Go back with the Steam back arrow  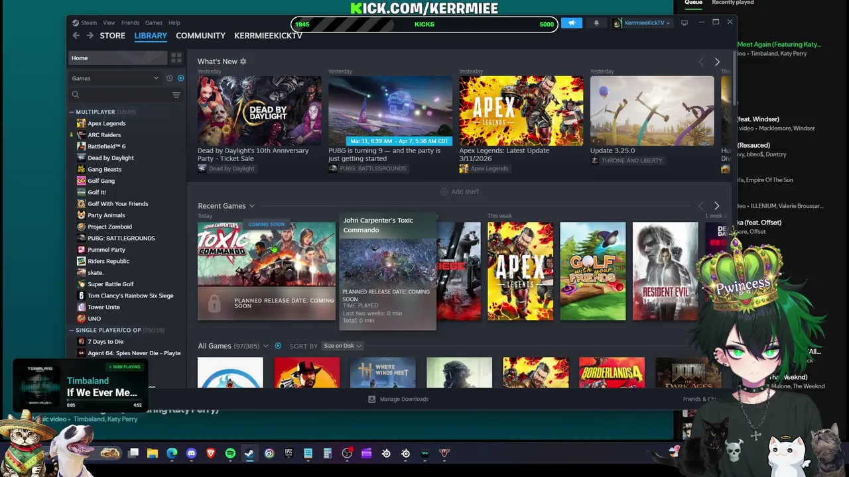pyautogui.click(x=76, y=36)
